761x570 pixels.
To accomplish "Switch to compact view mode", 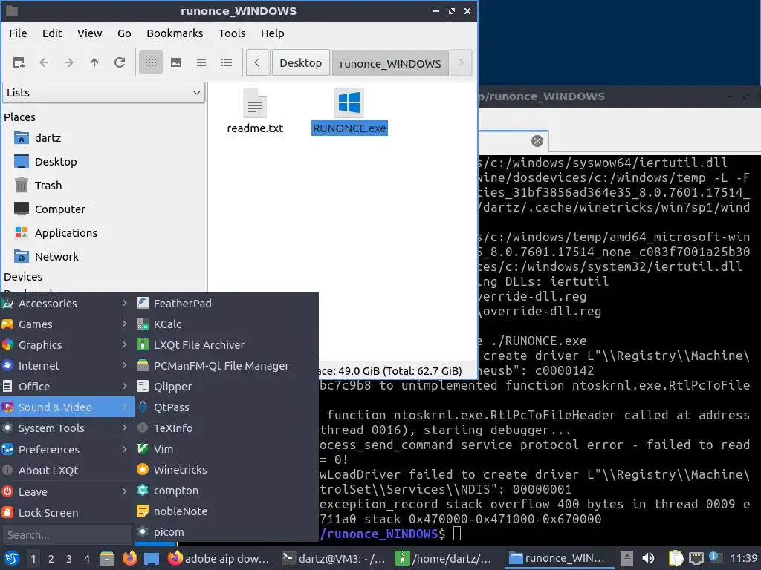I will [201, 62].
